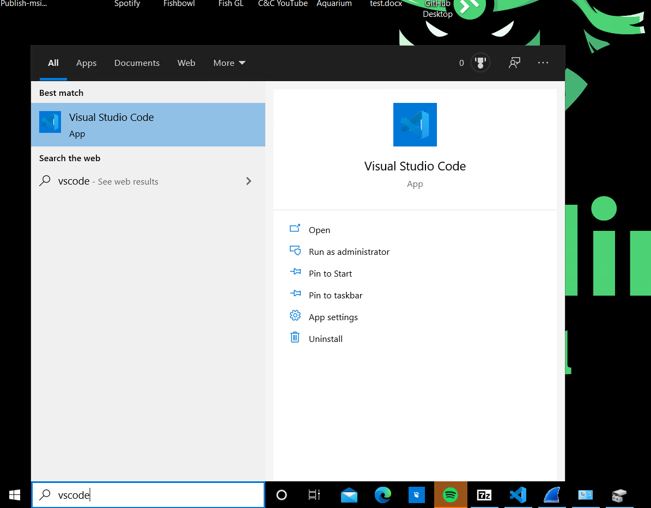
Task: Switch to the Web search tab
Action: click(x=186, y=63)
